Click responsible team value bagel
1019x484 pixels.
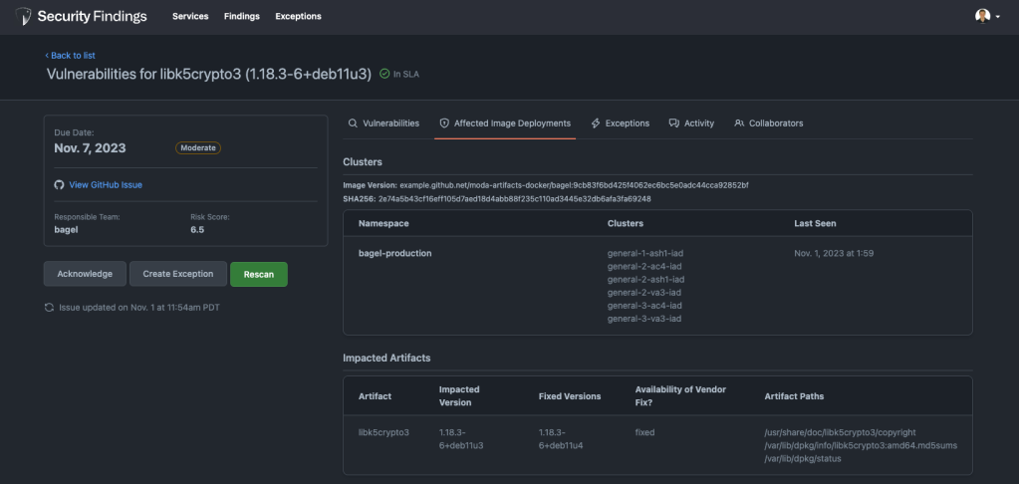click(67, 229)
